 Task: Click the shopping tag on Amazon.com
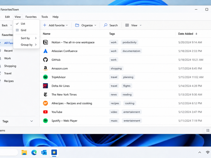click(116, 68)
